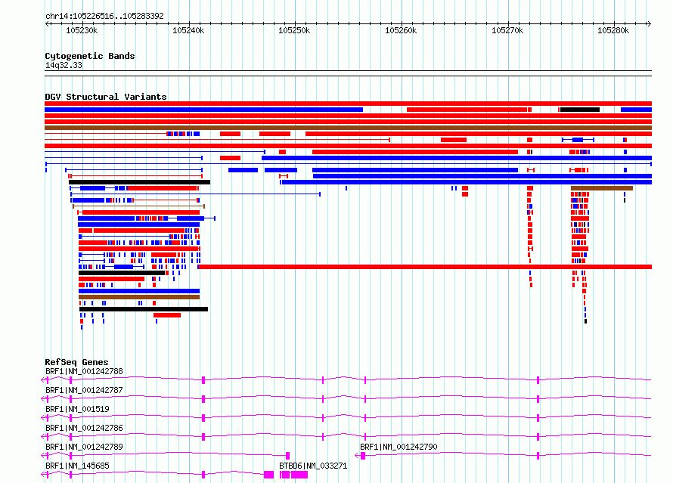673x483 pixels.
Task: Open the BRF1|NM_001242787 transcript label
Action: coord(84,390)
